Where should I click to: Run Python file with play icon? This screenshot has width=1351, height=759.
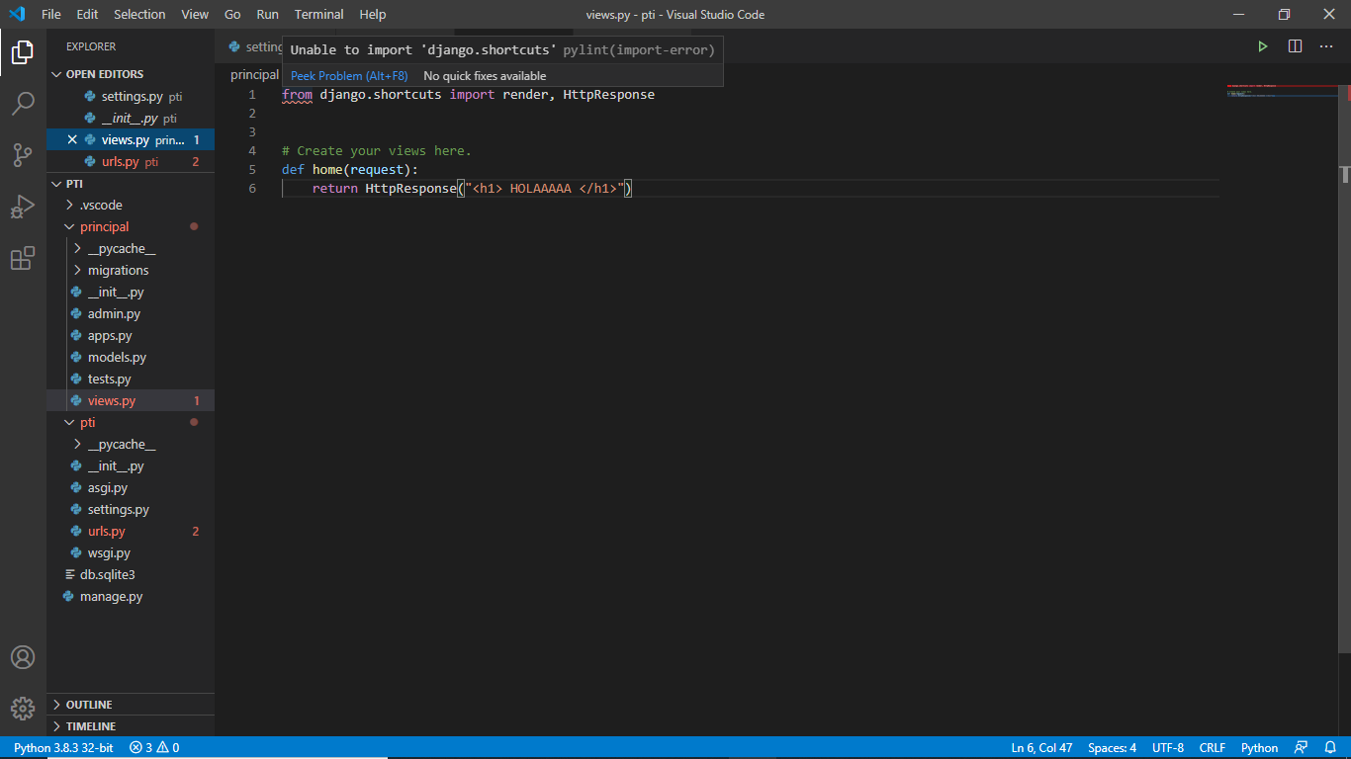(1263, 46)
